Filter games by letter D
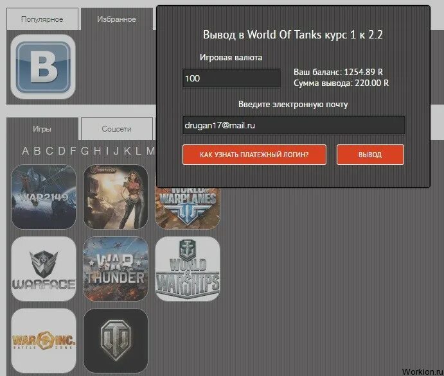Image resolution: width=444 pixels, height=376 pixels. coord(62,151)
